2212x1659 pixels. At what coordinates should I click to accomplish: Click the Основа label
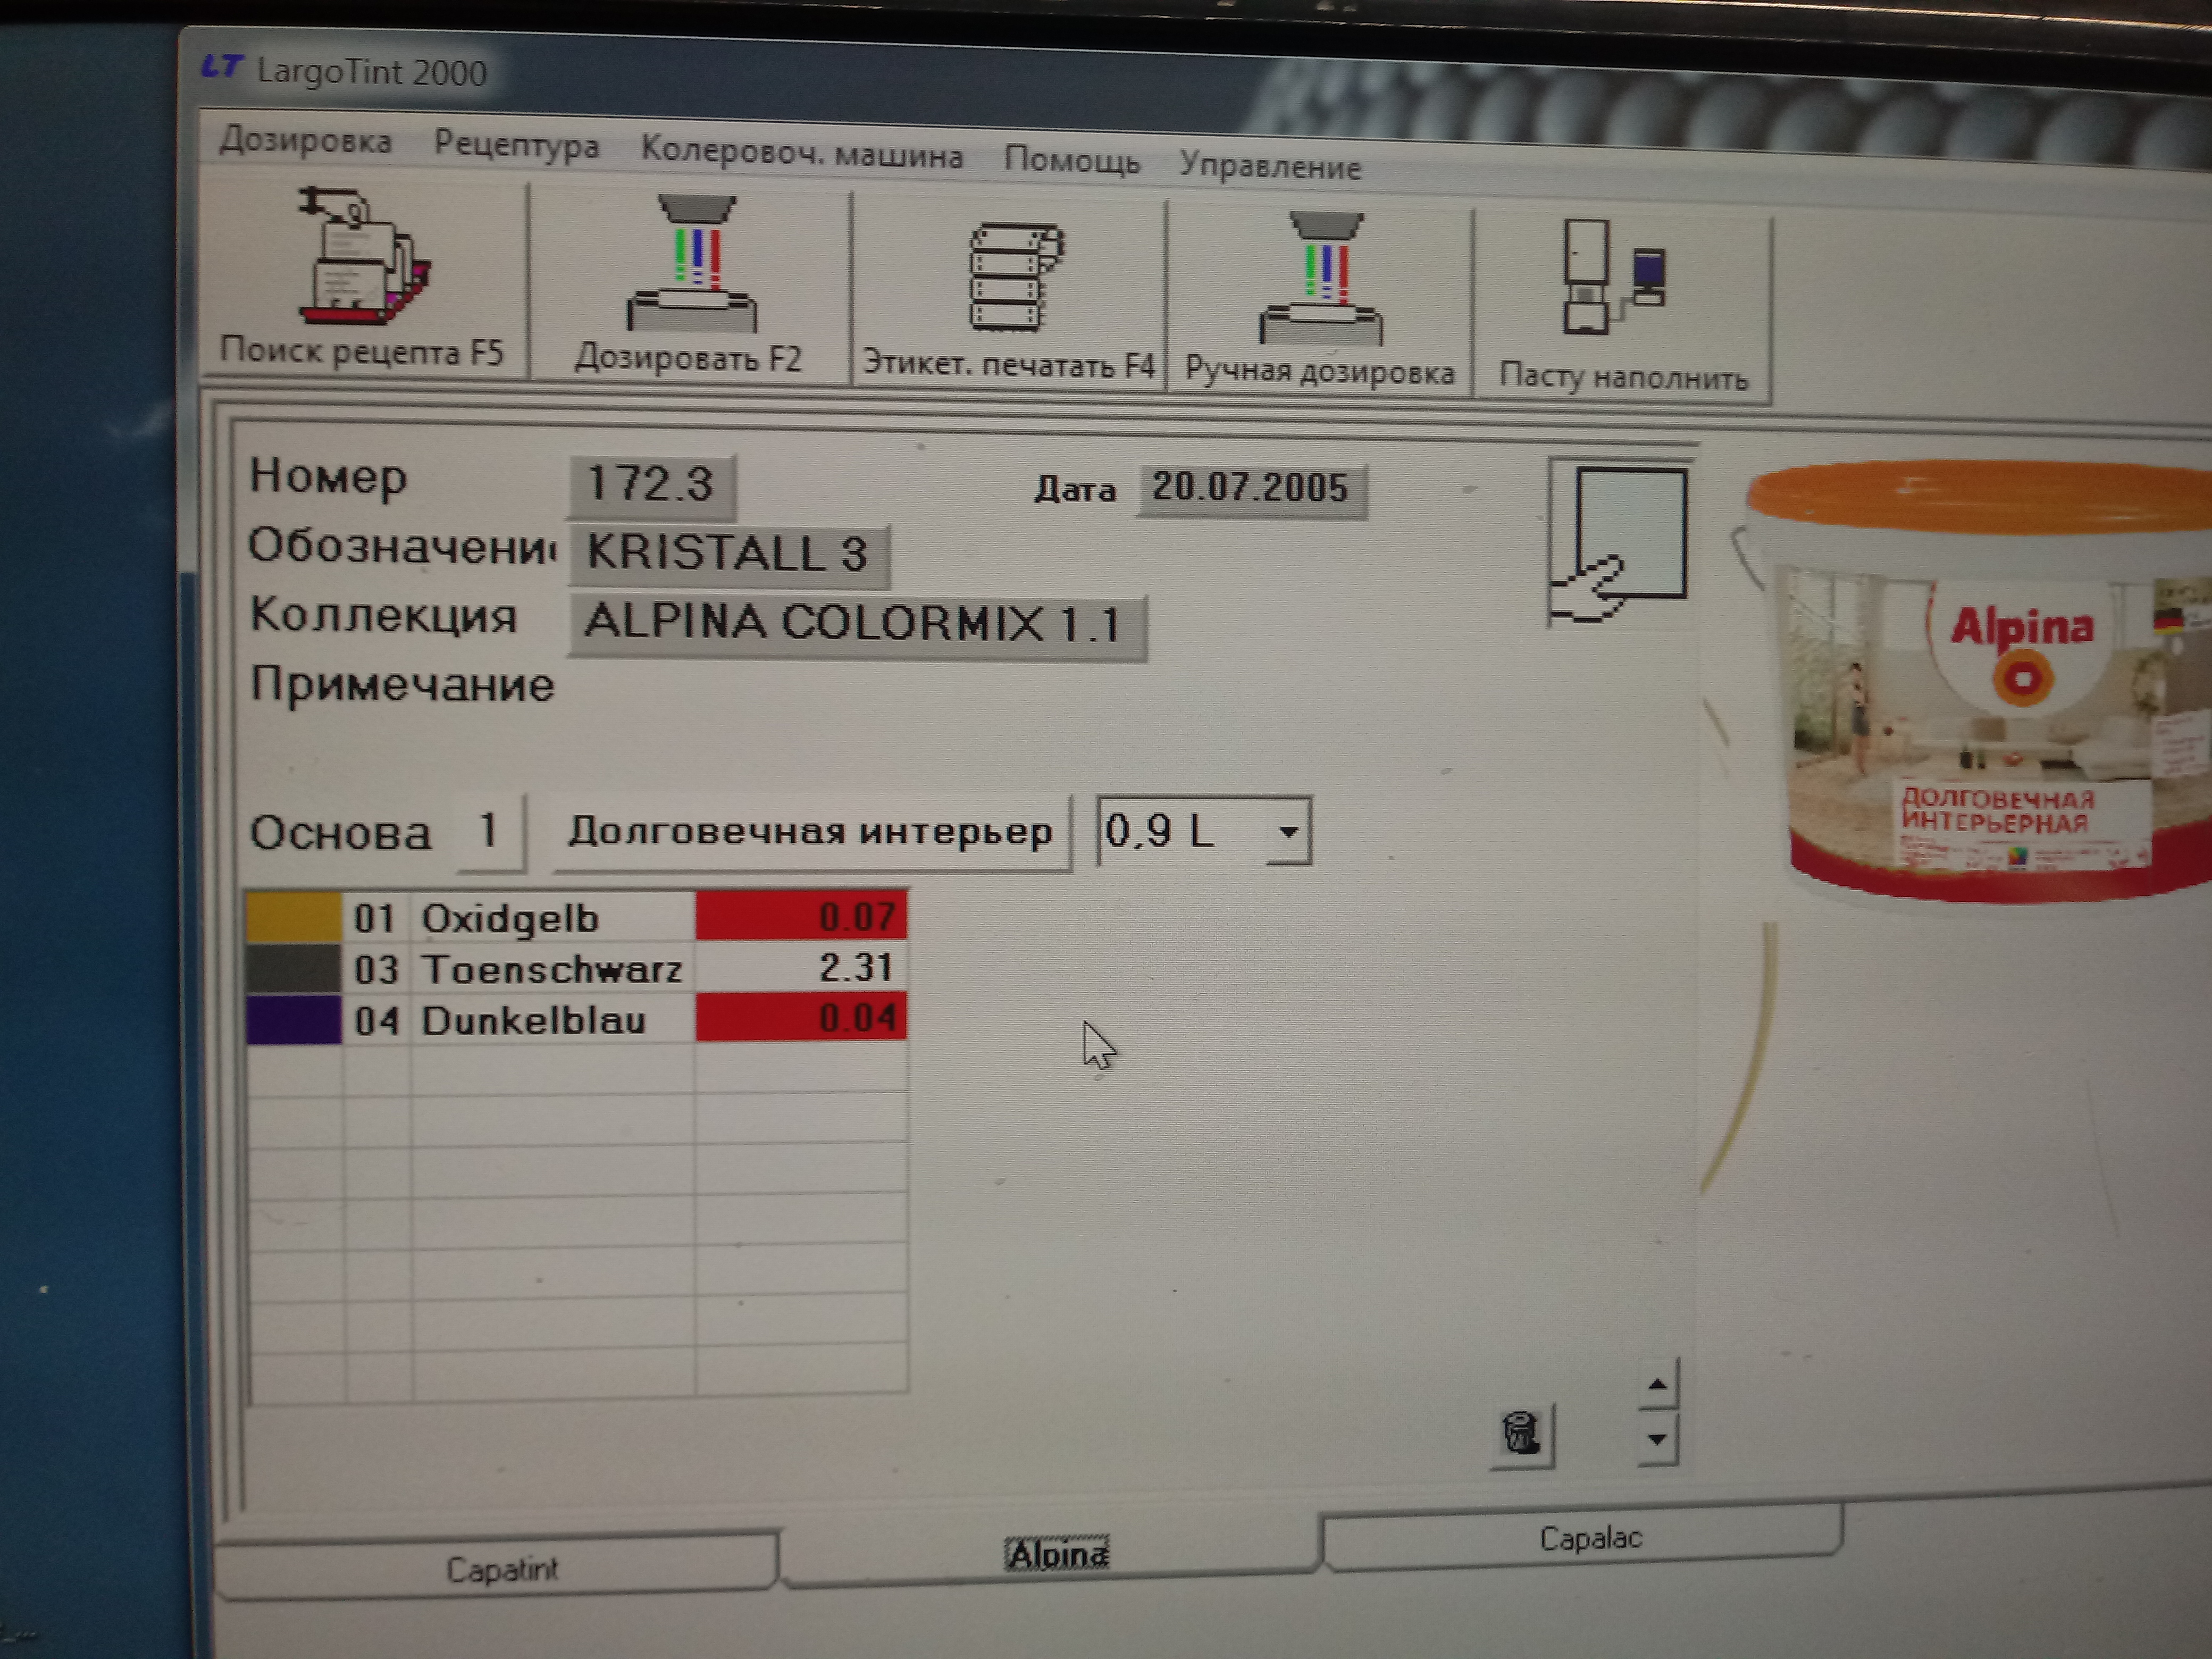coord(340,833)
